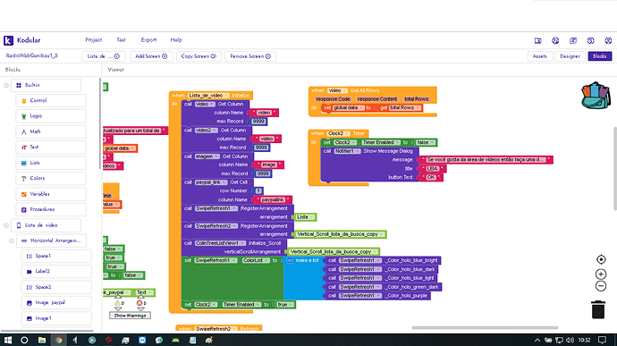Open the Test menu
This screenshot has height=346, width=617.
[x=122, y=40]
